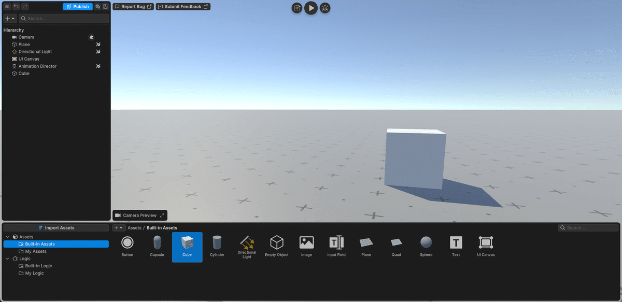Collapse the Assets tree section

[x=7, y=236]
